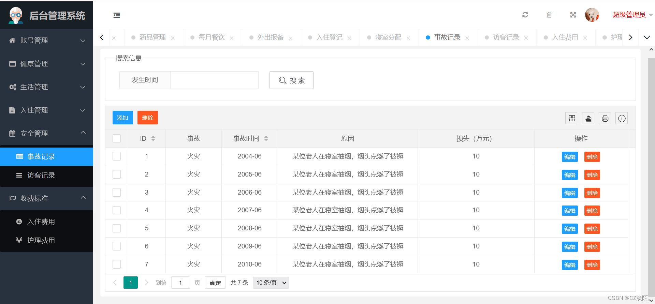Switch to the 入住登记 tab
The height and width of the screenshot is (304, 655).
329,37
